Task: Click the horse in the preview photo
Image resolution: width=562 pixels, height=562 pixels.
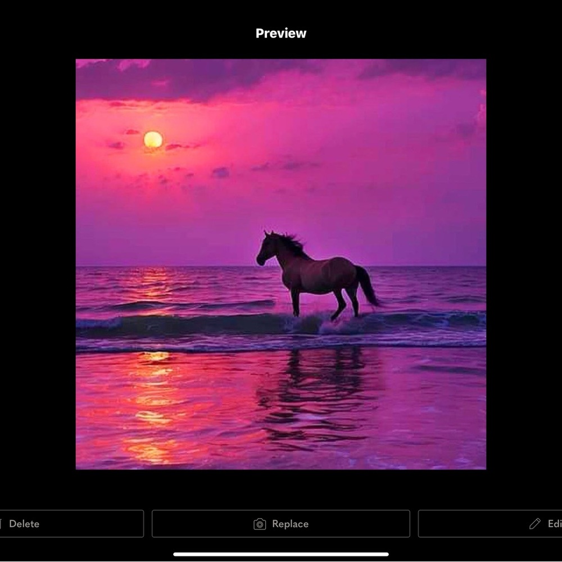Action: coord(318,275)
